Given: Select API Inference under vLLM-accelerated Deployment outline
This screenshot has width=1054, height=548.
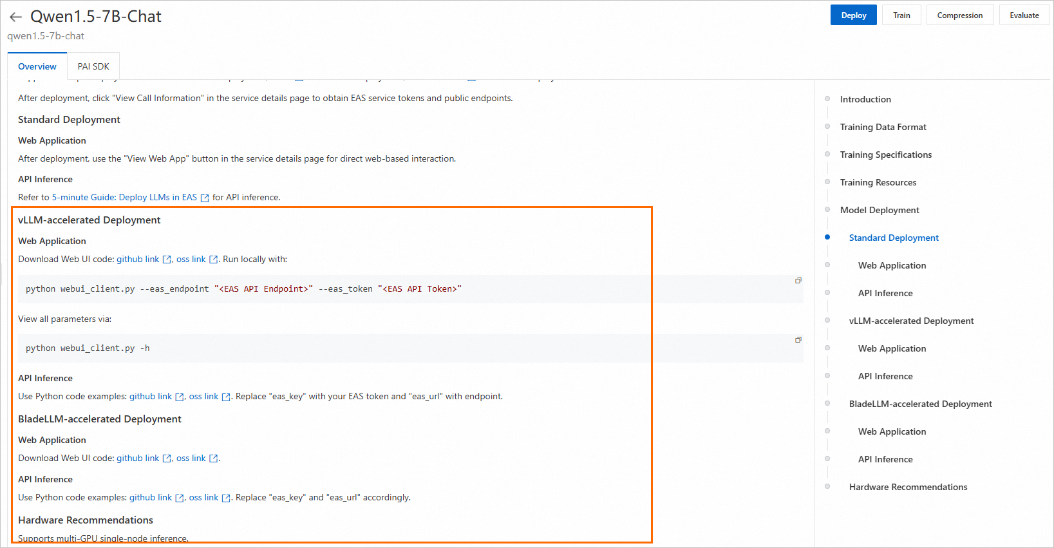Looking at the screenshot, I should click(885, 376).
